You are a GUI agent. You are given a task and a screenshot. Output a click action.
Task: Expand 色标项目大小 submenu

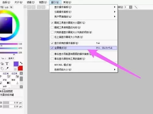83,70
